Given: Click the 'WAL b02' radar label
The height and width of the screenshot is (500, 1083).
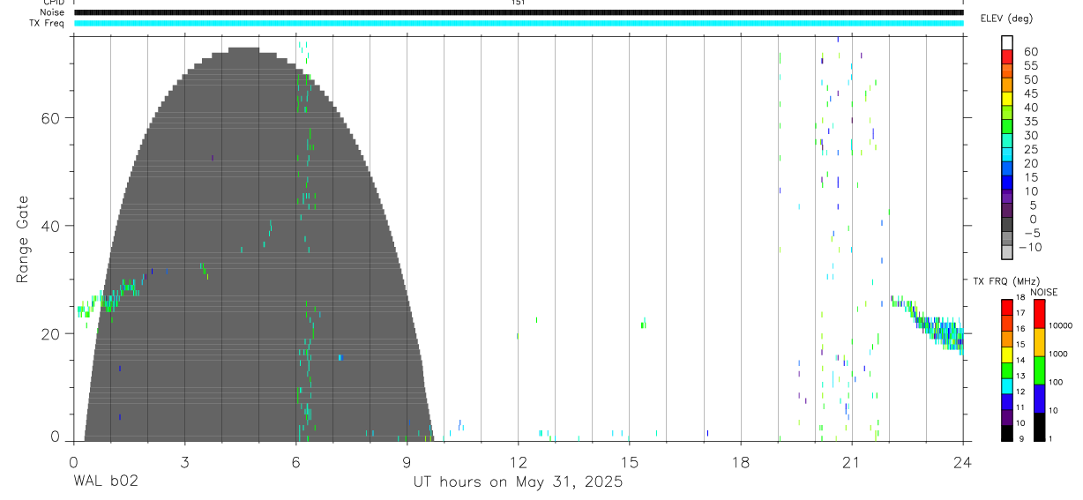Looking at the screenshot, I should (106, 482).
